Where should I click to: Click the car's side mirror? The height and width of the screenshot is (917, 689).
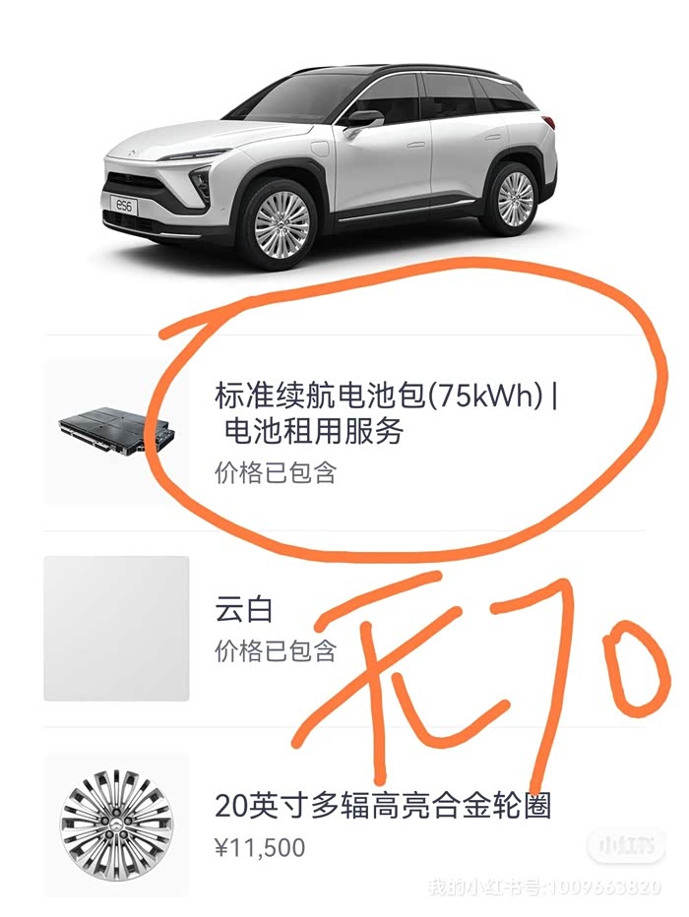point(363,122)
